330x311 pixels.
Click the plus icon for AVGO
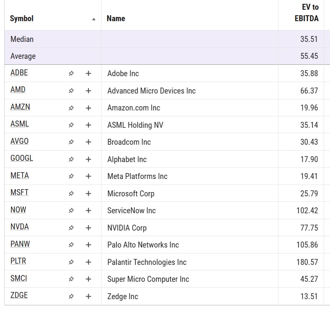[x=88, y=142]
